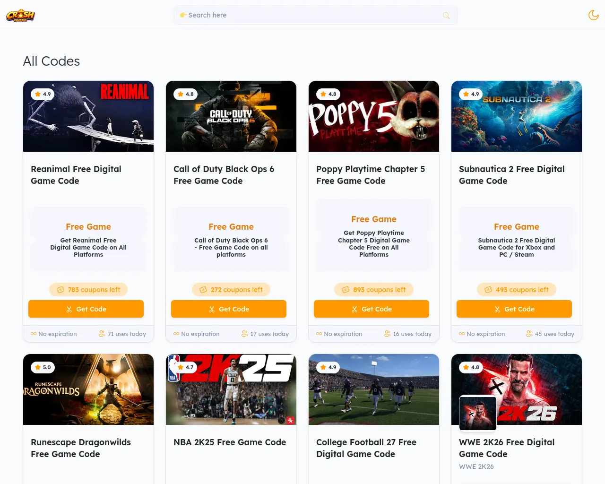This screenshot has height=484, width=605.
Task: Click the '493 coupons left' badge
Action: (517, 290)
